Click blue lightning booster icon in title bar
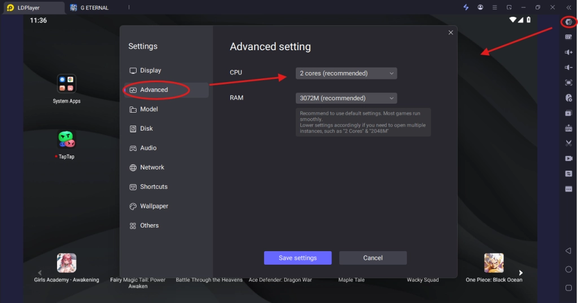Screen dimensions: 578x303 466,7
